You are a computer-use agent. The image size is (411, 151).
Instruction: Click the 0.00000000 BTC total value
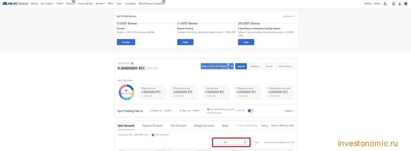131,68
